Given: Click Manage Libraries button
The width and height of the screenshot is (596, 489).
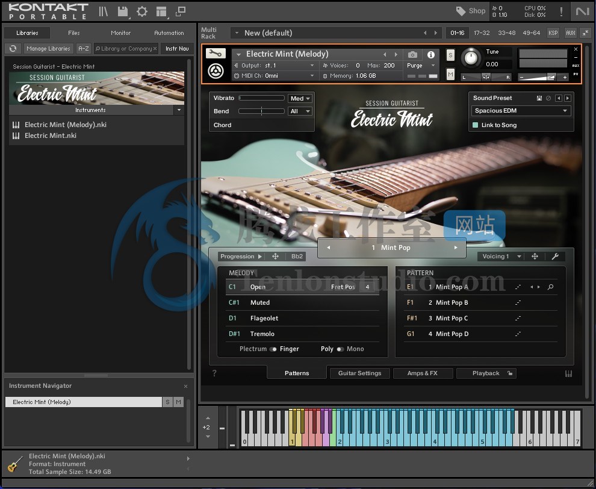Looking at the screenshot, I should (x=48, y=49).
